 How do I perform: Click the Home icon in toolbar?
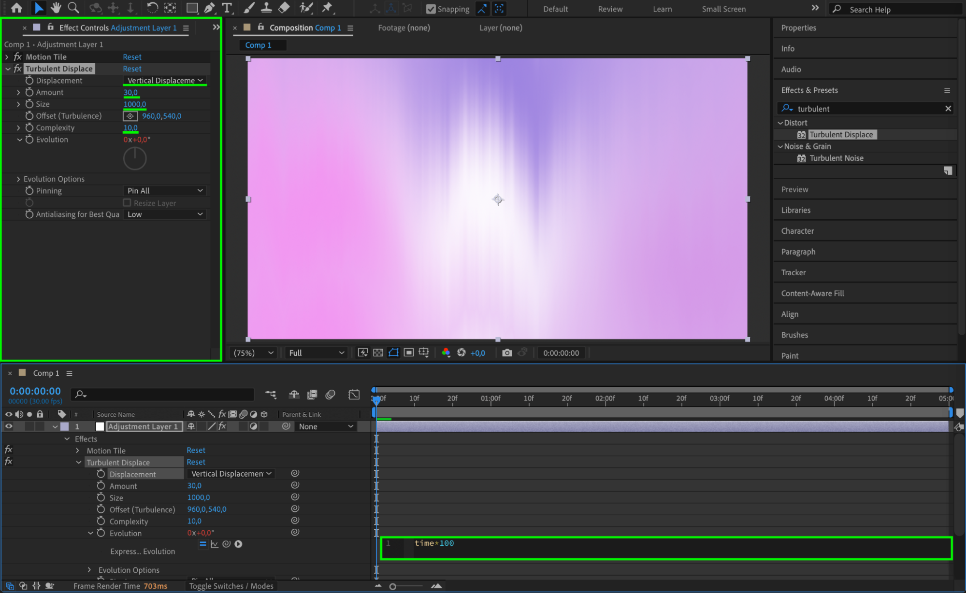[x=16, y=8]
